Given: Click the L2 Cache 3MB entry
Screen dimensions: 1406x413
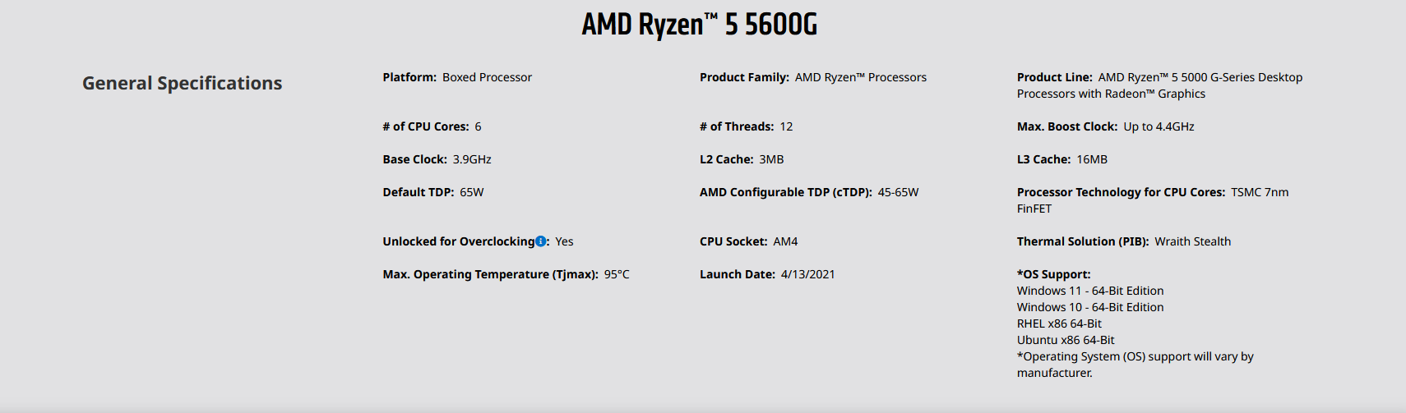Looking at the screenshot, I should (x=742, y=159).
